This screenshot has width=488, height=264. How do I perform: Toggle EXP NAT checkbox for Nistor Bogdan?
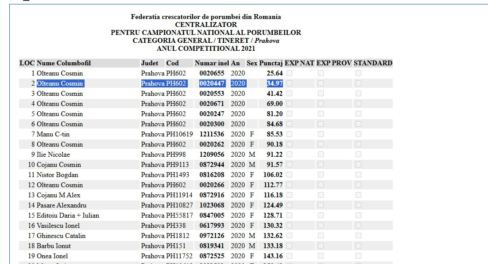click(x=289, y=175)
